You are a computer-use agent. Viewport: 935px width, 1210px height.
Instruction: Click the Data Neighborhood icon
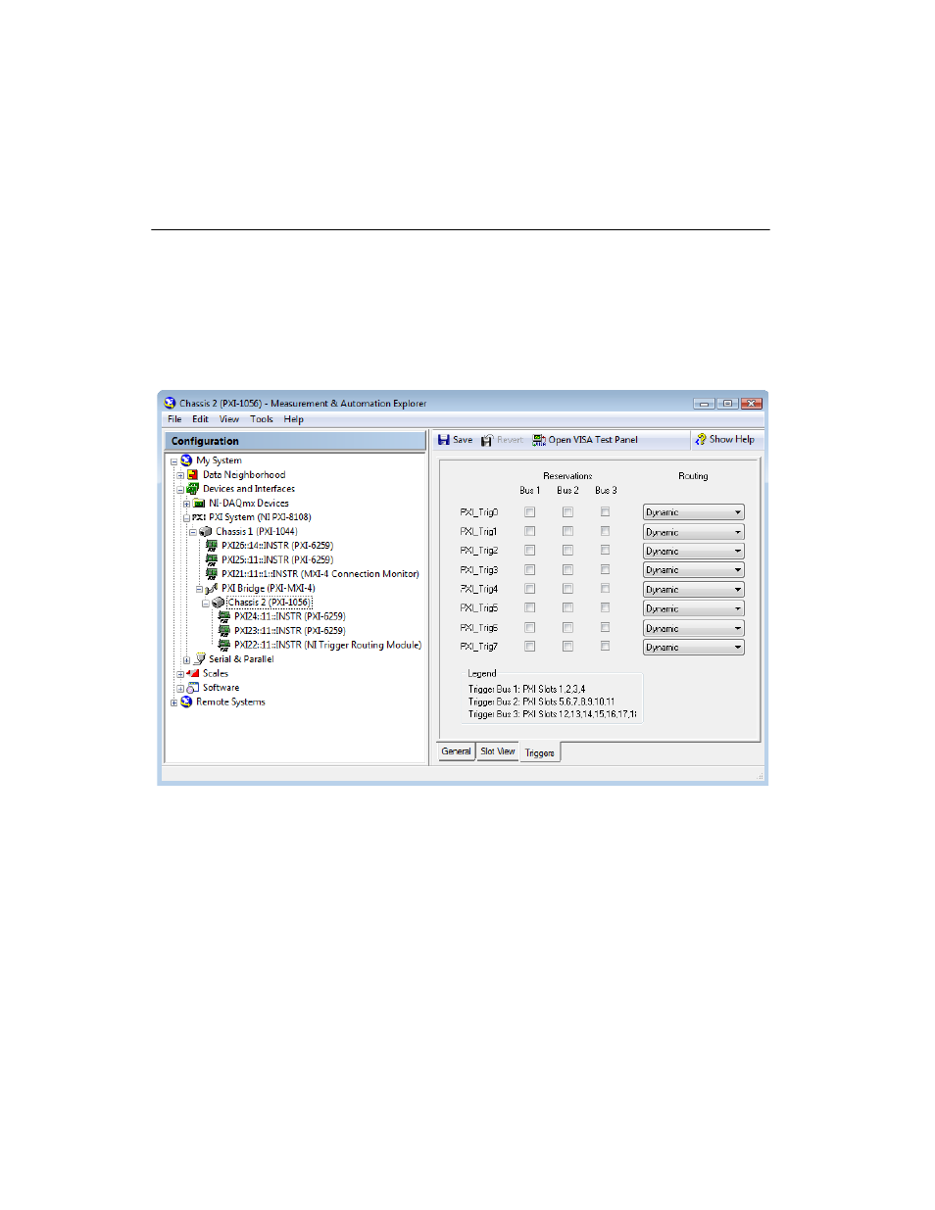[193, 474]
